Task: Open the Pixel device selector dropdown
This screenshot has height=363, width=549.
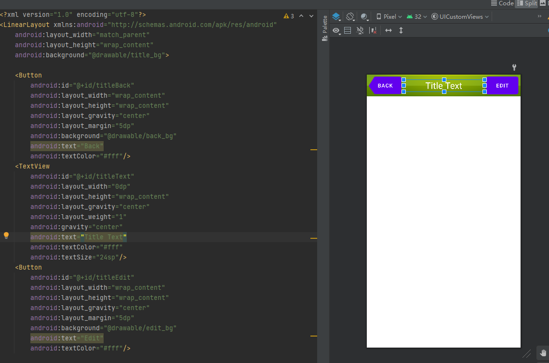Action: click(x=389, y=17)
